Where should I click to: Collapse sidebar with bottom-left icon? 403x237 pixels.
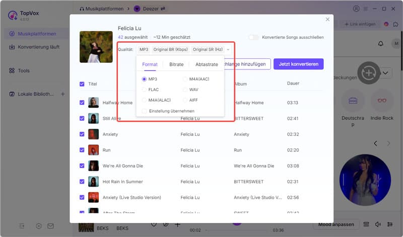point(22,226)
